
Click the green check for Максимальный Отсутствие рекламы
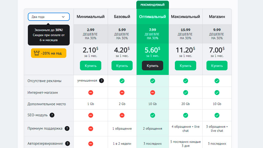coord(186,81)
